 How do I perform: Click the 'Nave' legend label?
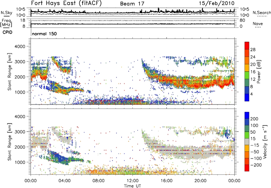pos(258,24)
